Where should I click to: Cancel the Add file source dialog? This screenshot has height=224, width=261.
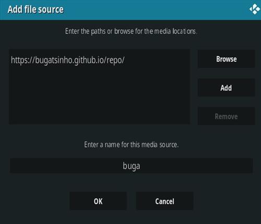coord(164,201)
